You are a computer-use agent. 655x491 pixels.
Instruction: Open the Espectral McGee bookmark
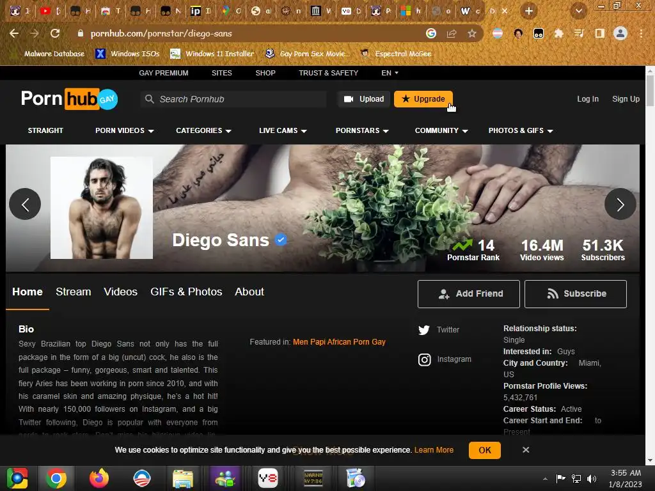(396, 54)
